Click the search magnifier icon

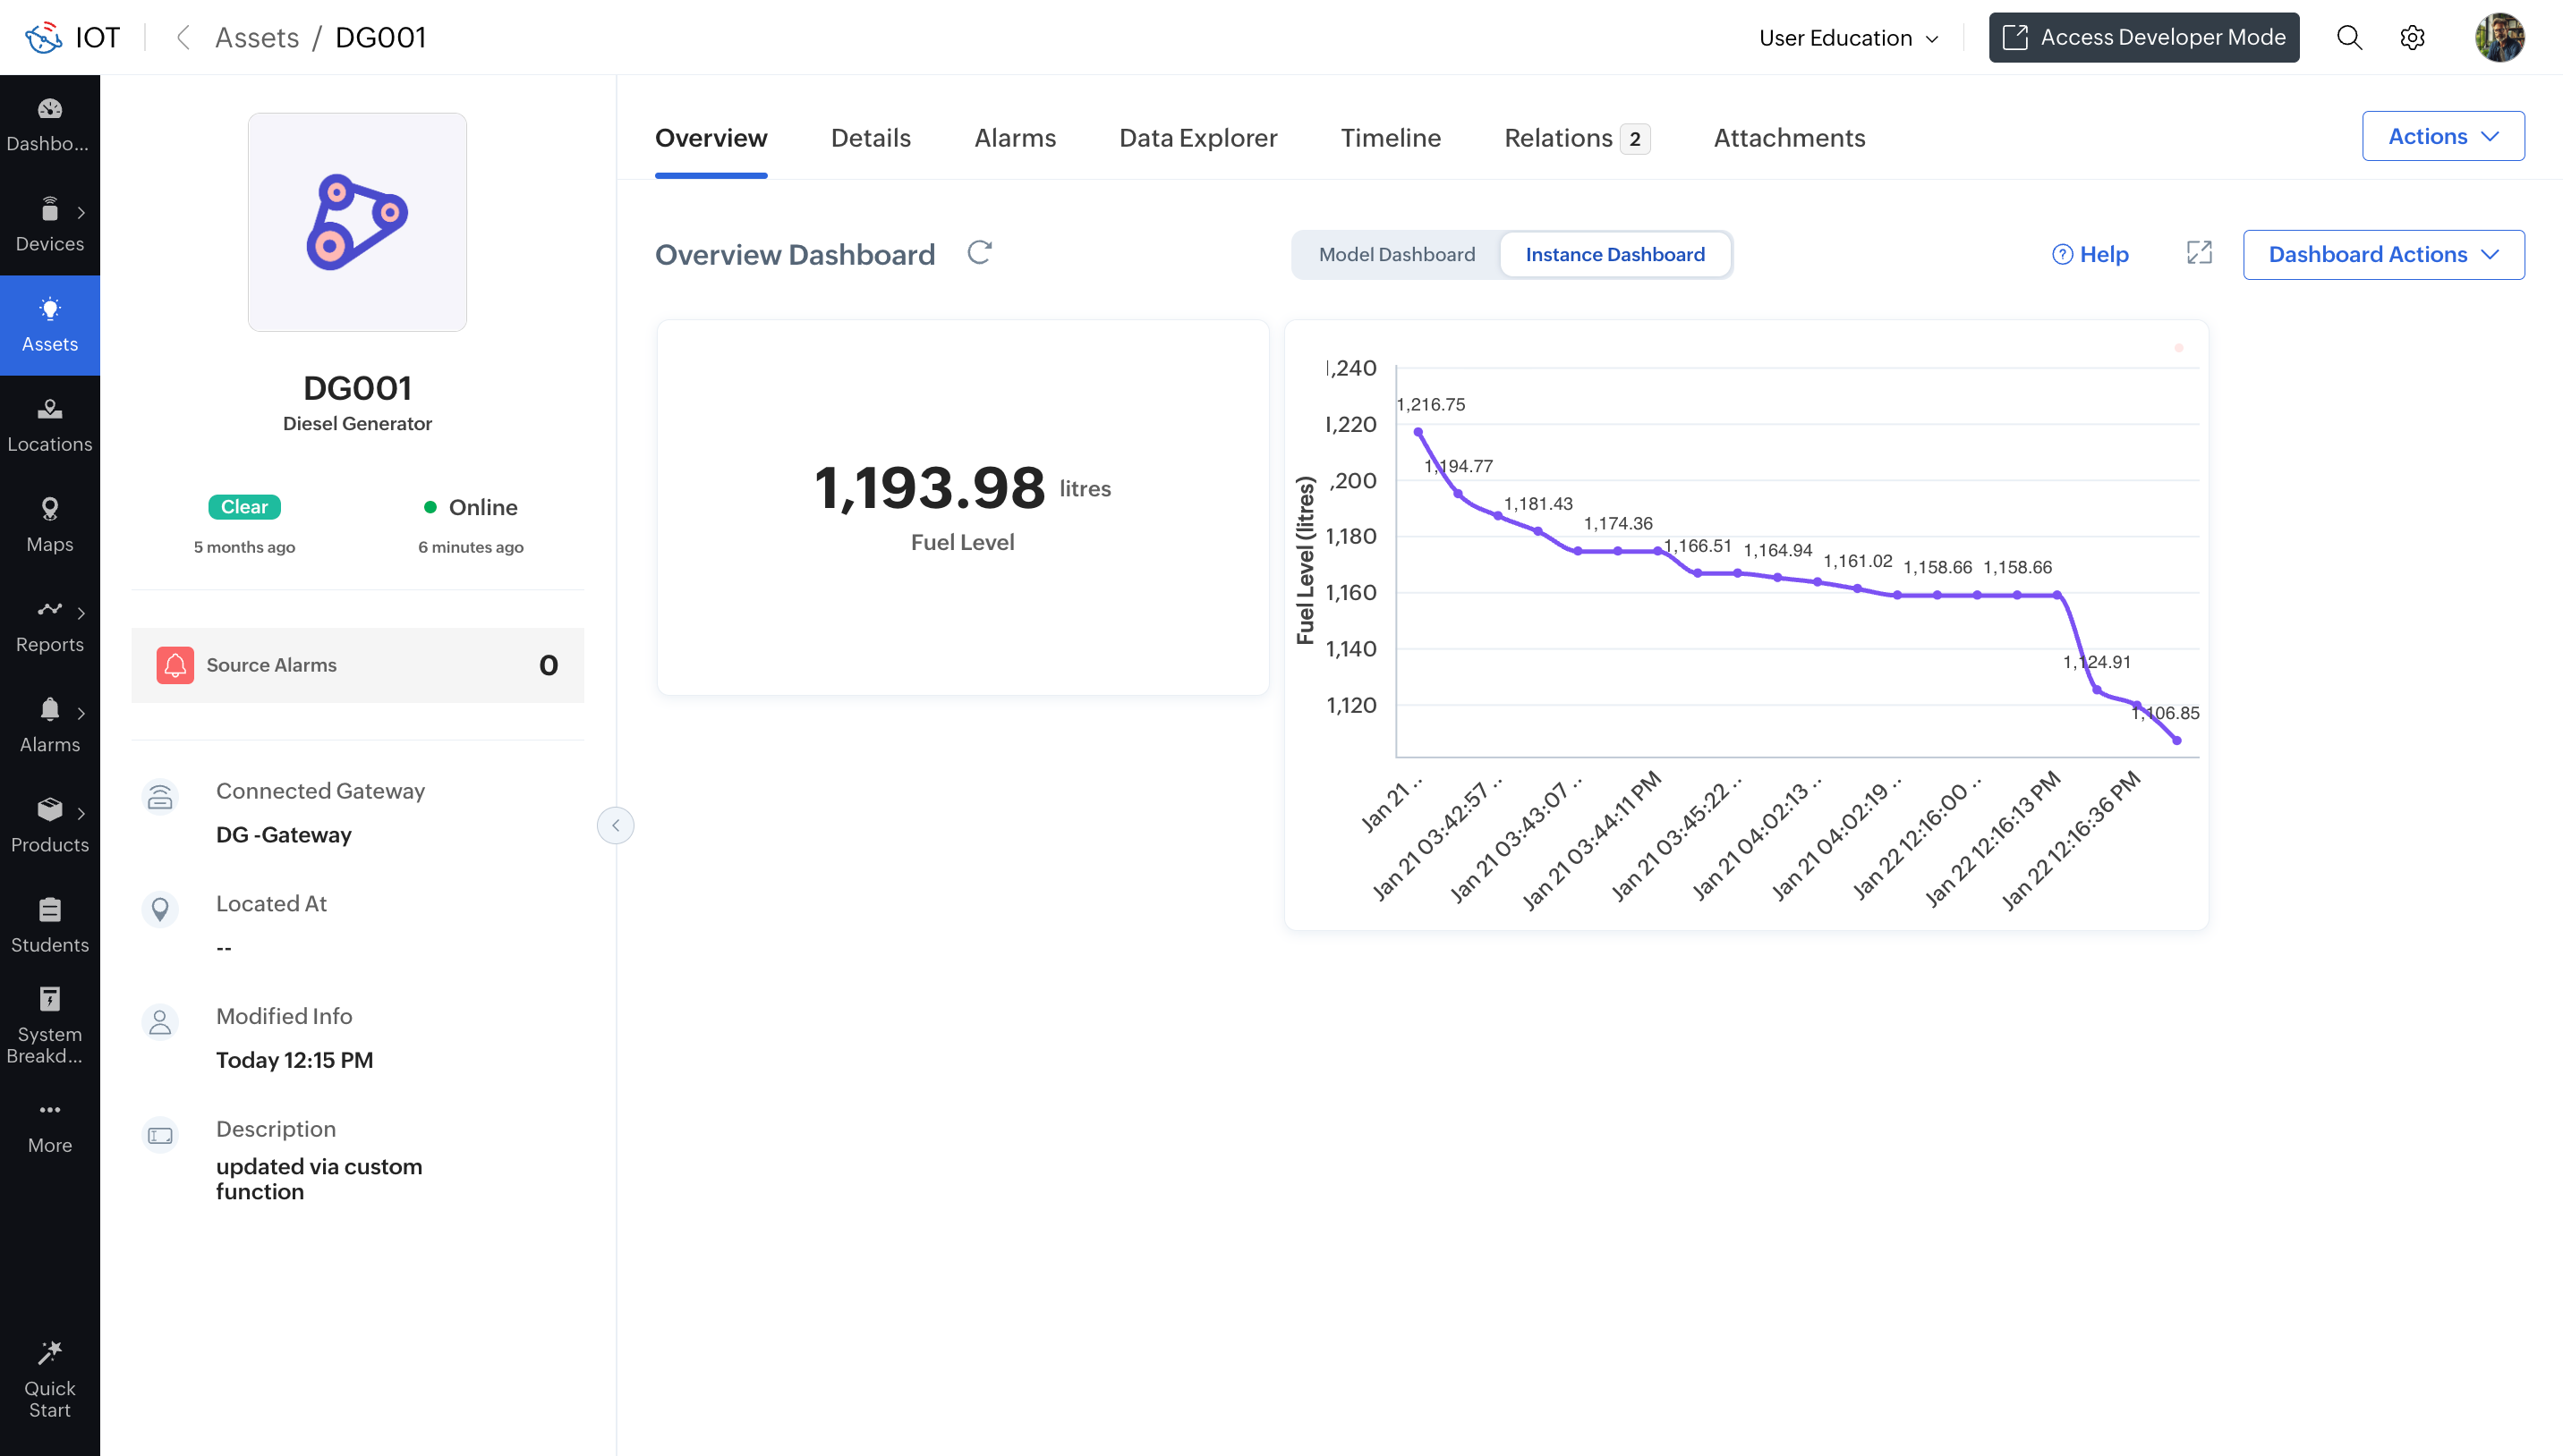tap(2348, 38)
